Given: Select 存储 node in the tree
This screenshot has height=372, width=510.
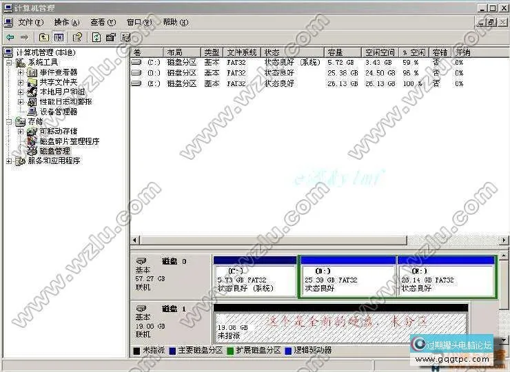Looking at the screenshot, I should pos(35,122).
